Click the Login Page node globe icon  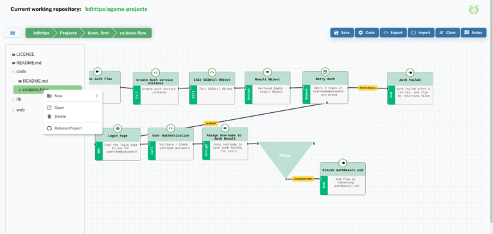coord(117,128)
